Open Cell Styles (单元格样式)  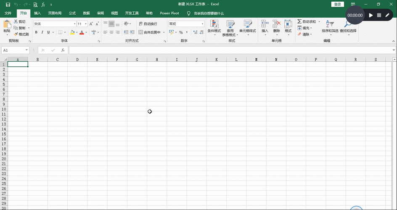click(248, 28)
